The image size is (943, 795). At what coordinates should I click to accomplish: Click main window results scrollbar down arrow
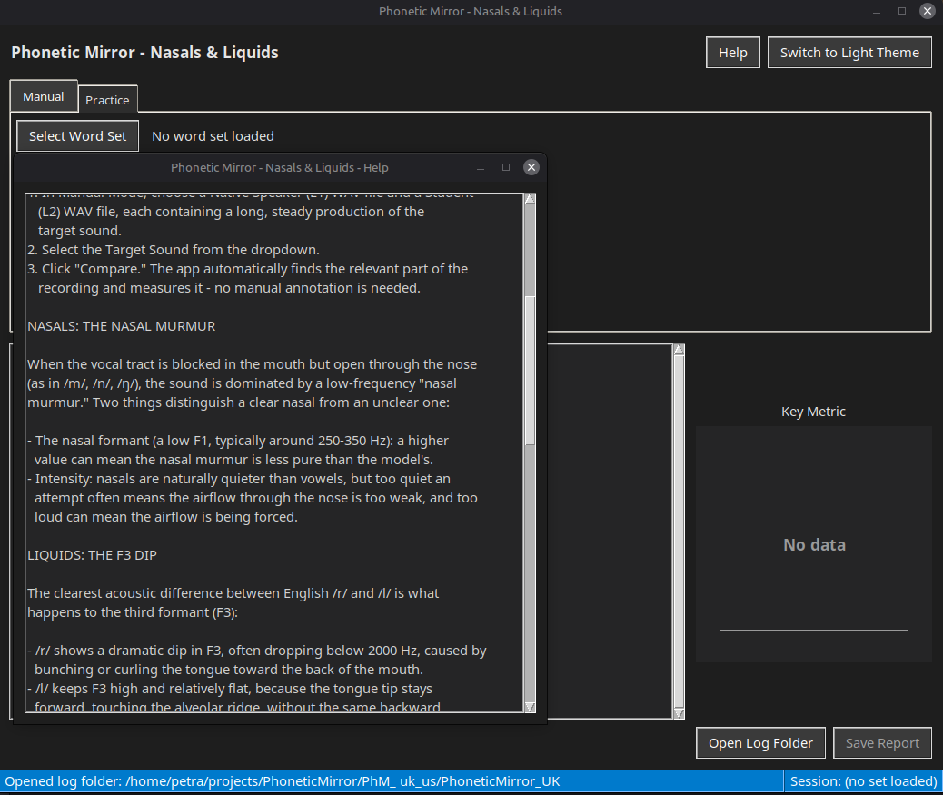point(679,713)
